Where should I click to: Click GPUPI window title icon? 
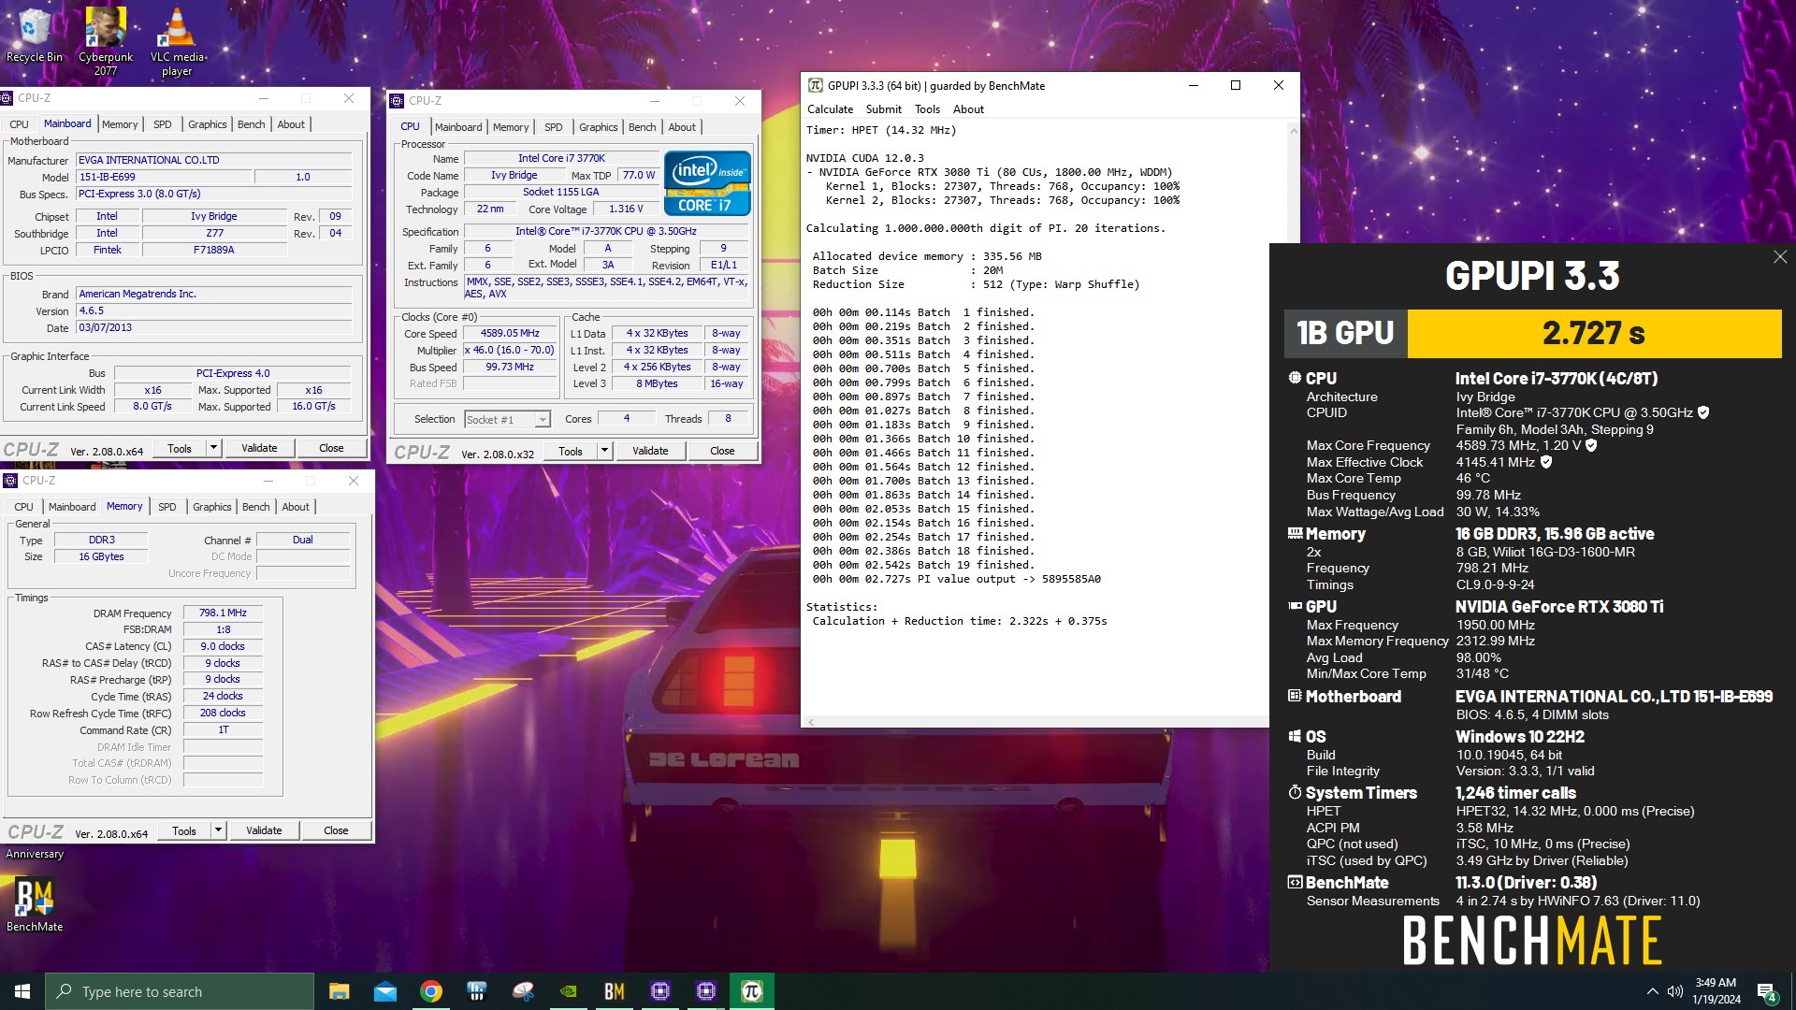[x=816, y=85]
